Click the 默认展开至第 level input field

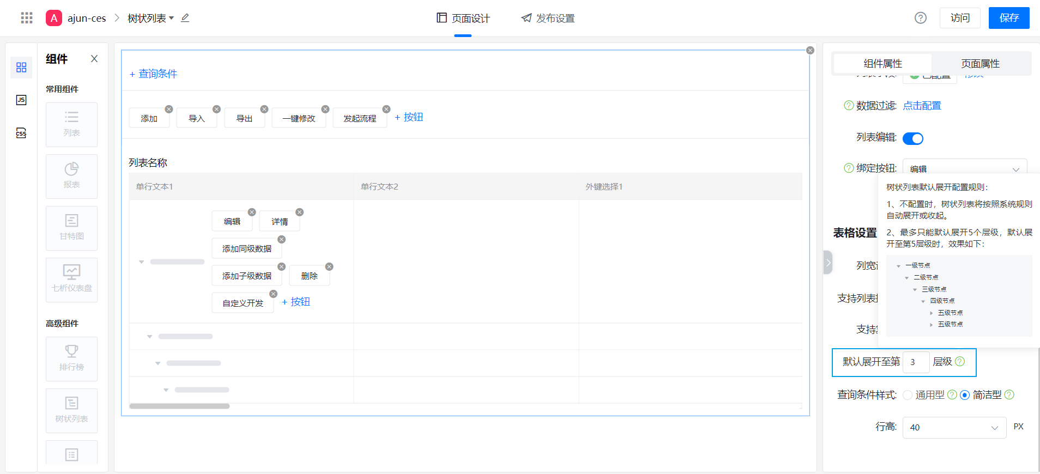pos(916,362)
